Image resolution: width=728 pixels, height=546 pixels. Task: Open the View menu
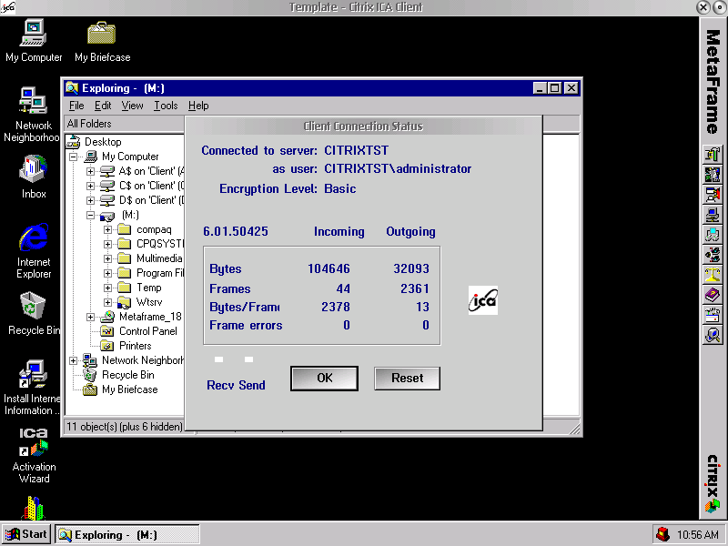[x=132, y=106]
